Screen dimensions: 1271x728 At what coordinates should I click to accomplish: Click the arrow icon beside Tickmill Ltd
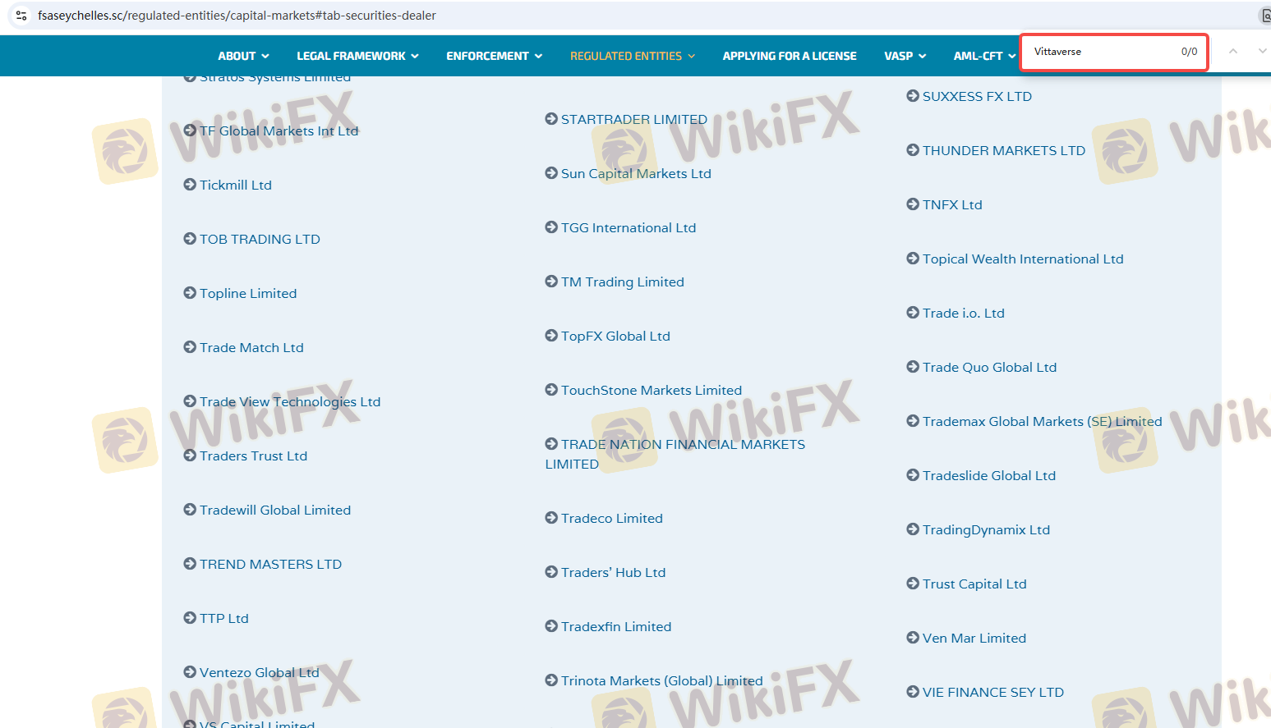tap(190, 185)
